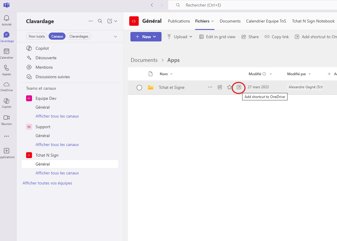Open the Appels phone icon
This screenshot has width=337, height=241.
coord(7,70)
